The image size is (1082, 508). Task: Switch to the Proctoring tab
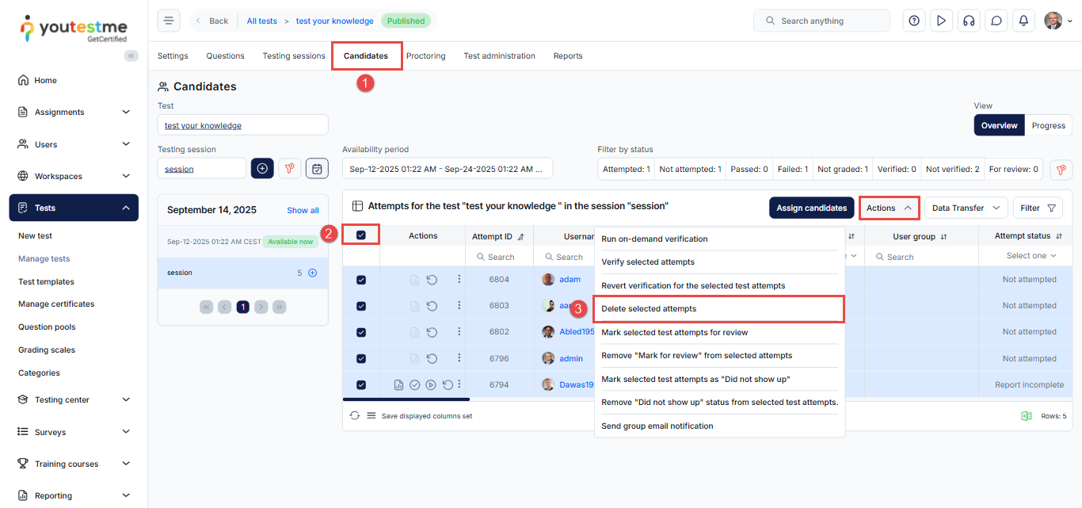pyautogui.click(x=425, y=56)
